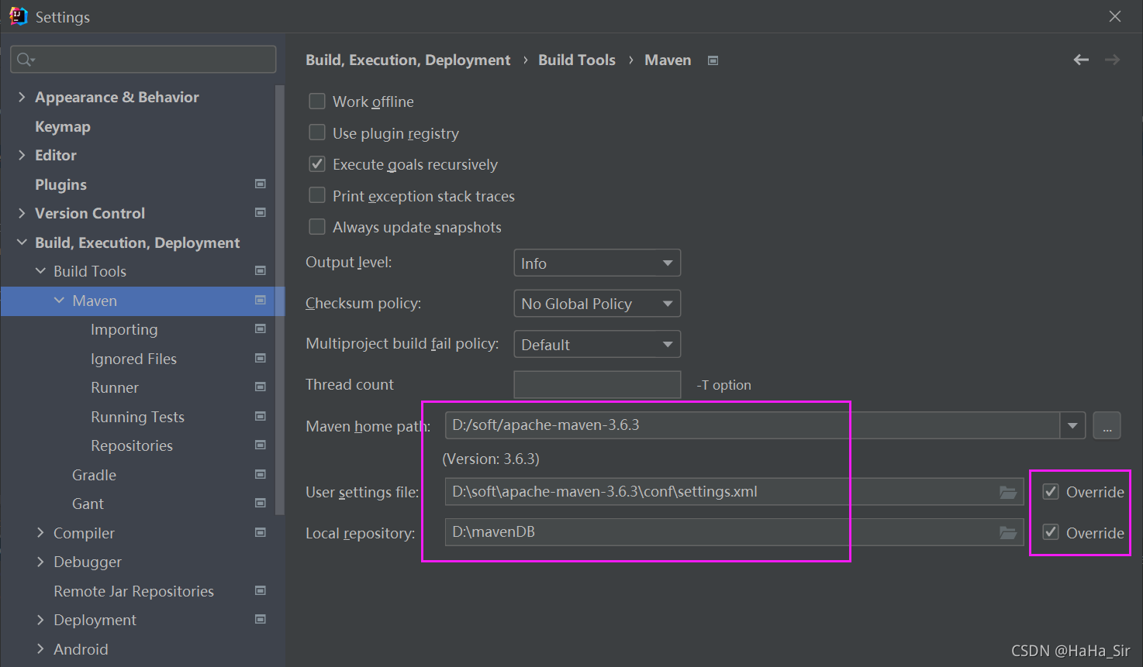Click browse button for Maven home path

[x=1107, y=425]
